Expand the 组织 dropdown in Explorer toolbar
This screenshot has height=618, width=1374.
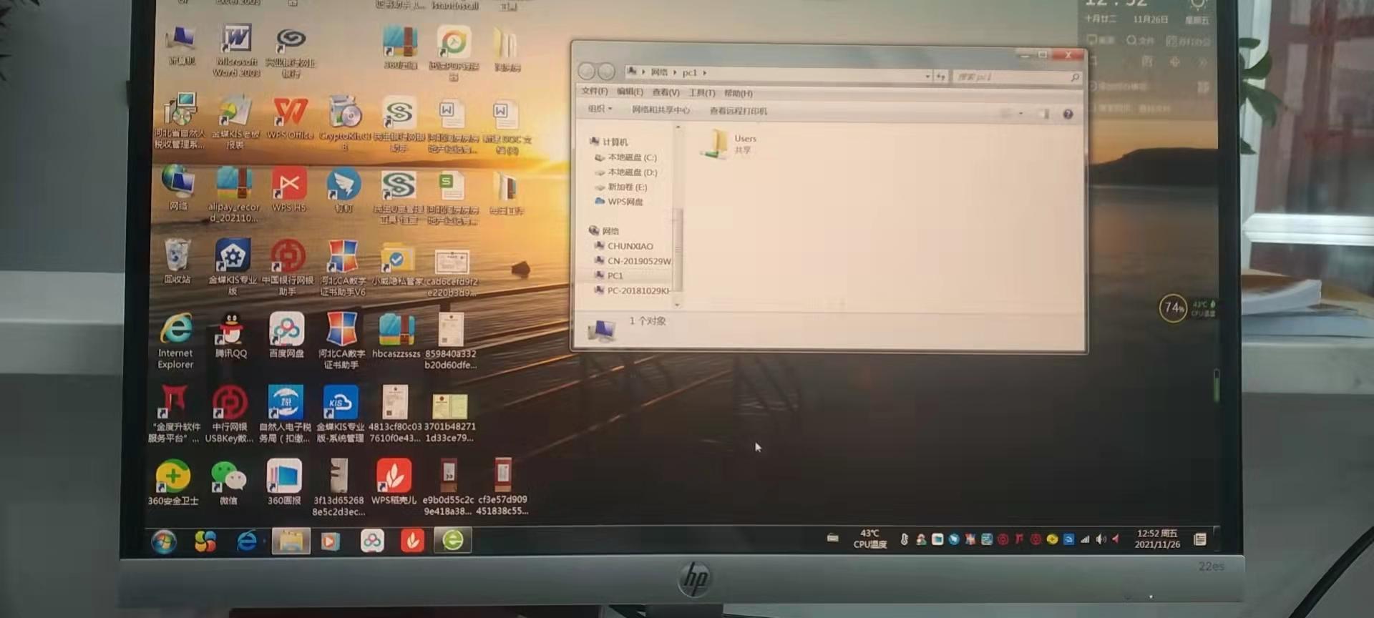coord(600,109)
